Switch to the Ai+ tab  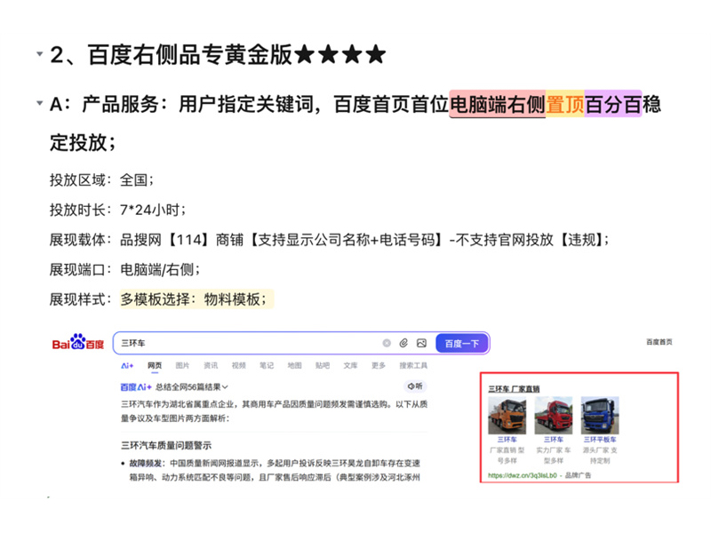click(x=127, y=365)
